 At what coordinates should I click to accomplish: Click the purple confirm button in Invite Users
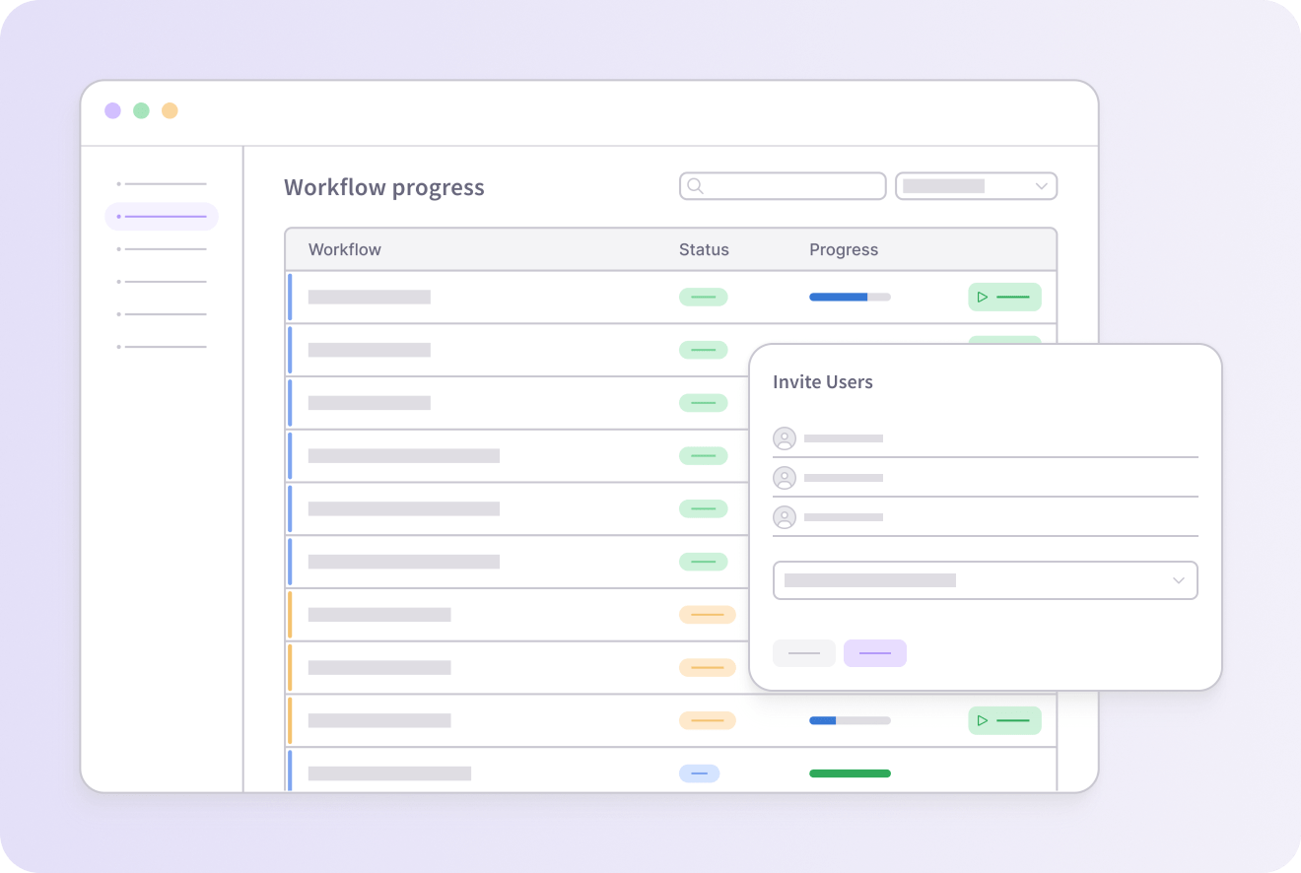[875, 653]
